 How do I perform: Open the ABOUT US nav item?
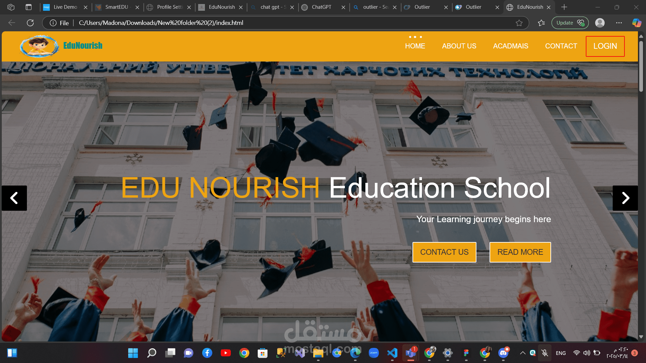pos(459,46)
